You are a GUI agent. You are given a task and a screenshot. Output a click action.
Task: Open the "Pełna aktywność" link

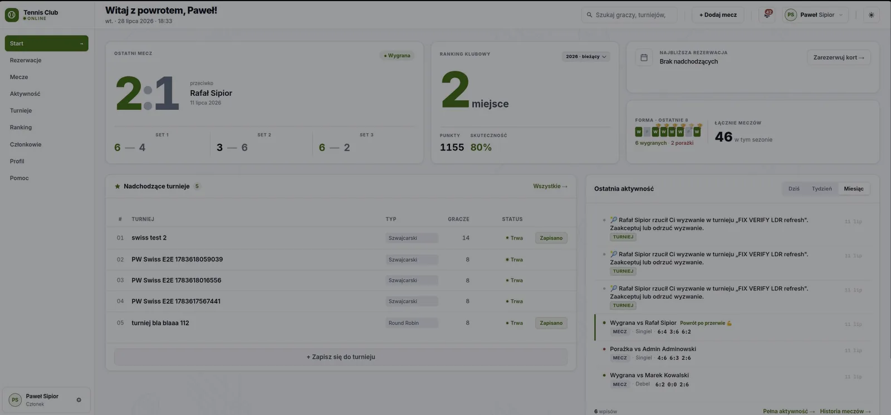click(789, 411)
